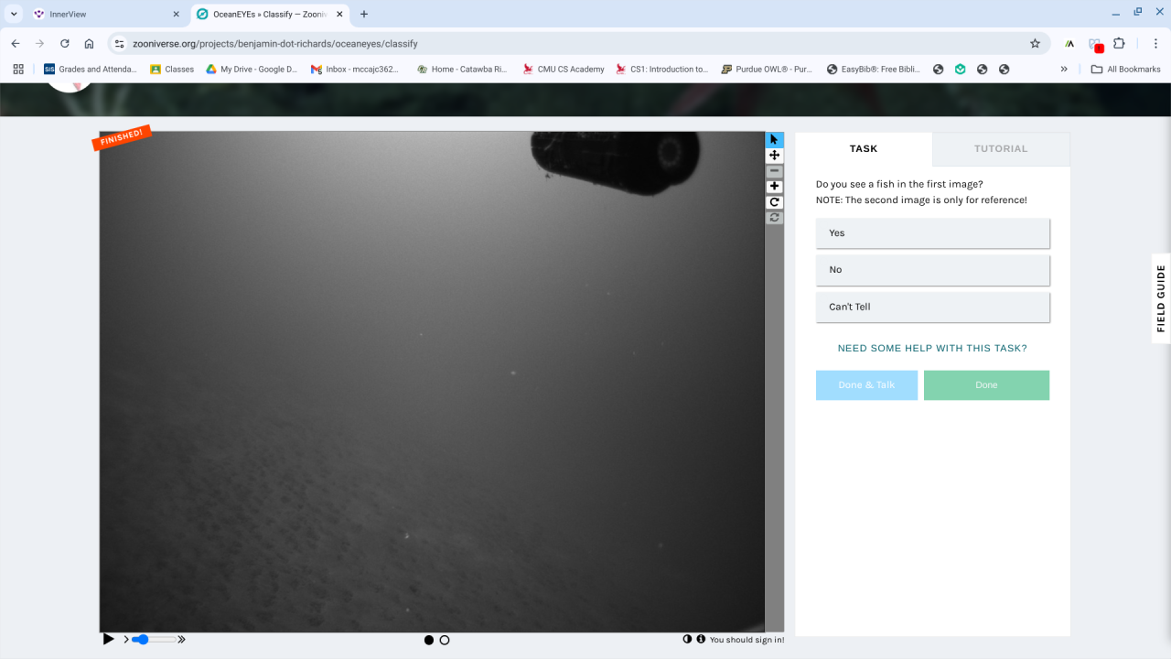Click the zoom out minus tool
The width and height of the screenshot is (1171, 659).
pos(774,171)
